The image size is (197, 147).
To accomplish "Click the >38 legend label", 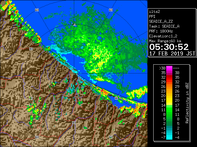I will pyautogui.click(x=162, y=68).
